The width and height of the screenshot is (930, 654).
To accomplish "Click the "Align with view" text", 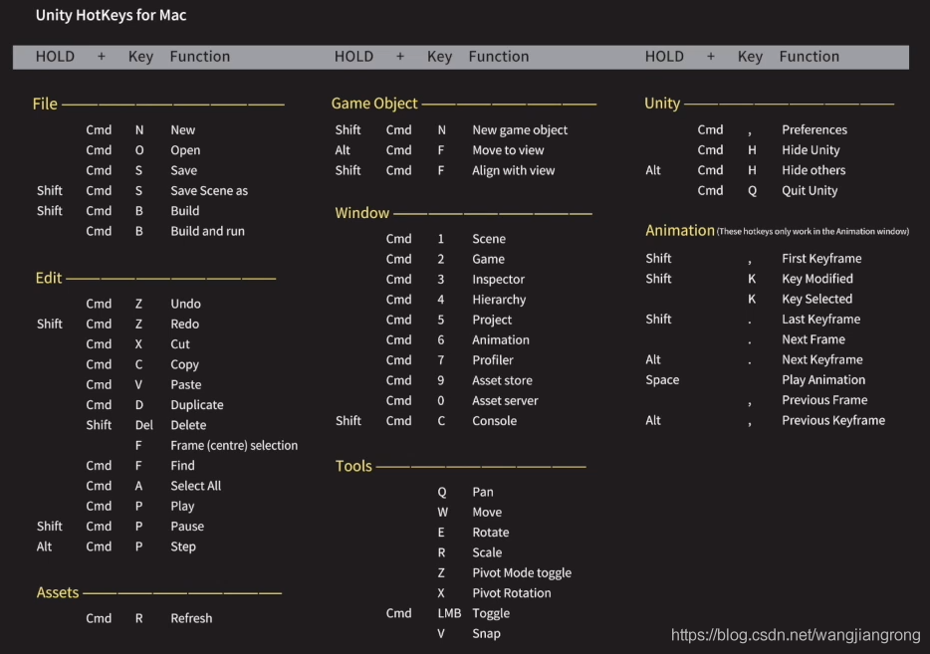I will [514, 171].
